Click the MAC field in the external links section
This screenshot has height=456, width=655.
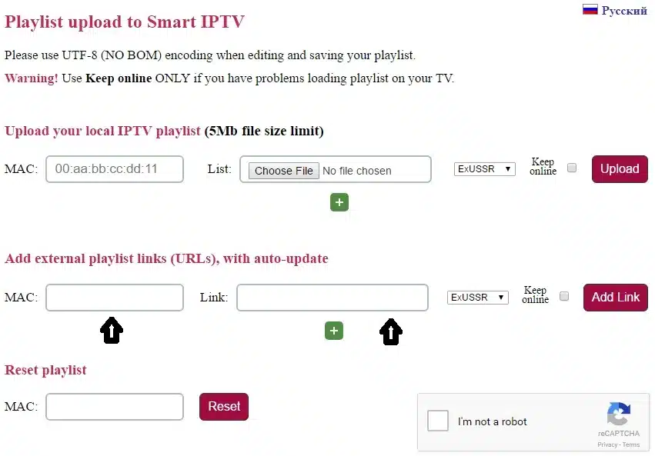pos(114,297)
